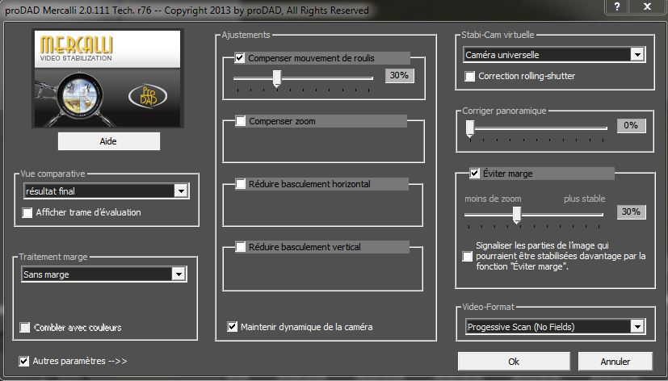Viewport: 668px width, 381px height.
Task: Close the Mercalli dialog window
Action: pyautogui.click(x=648, y=6)
